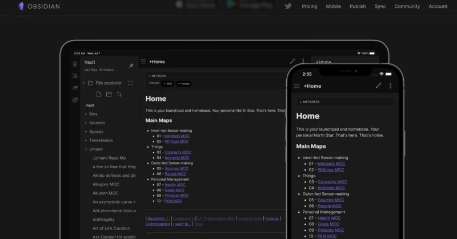
Task: Click the bottom icon in tablet left ribbon
Action: click(x=75, y=100)
